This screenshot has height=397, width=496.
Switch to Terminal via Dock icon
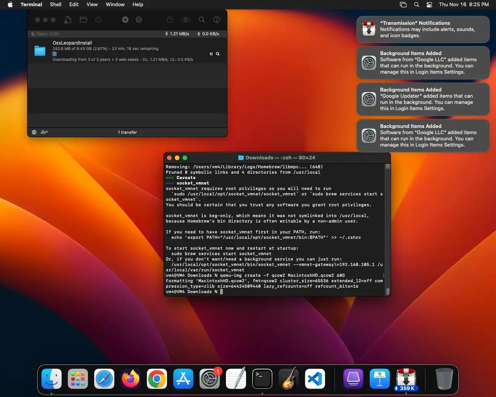[x=262, y=379]
